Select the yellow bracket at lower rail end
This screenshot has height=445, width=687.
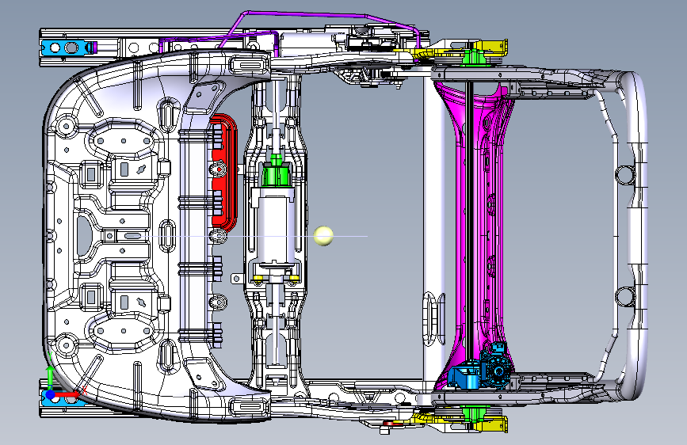[492, 424]
